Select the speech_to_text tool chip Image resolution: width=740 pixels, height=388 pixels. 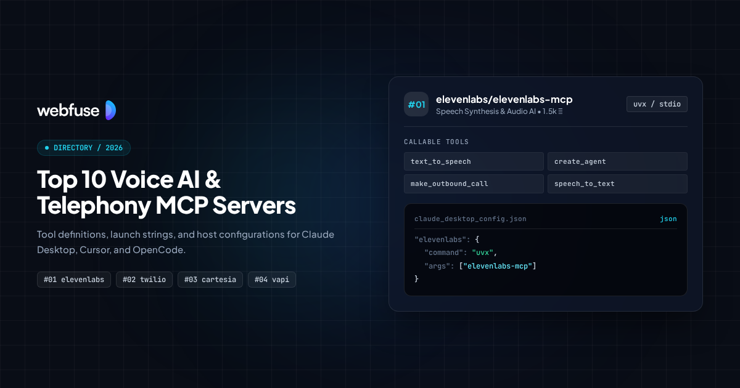[617, 184]
